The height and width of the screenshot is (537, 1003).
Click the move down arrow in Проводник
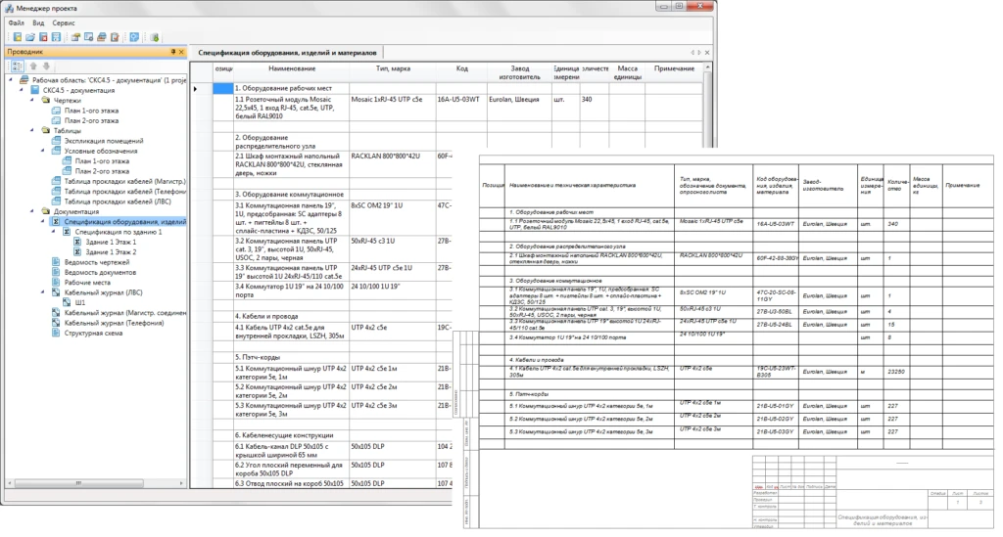[45, 67]
